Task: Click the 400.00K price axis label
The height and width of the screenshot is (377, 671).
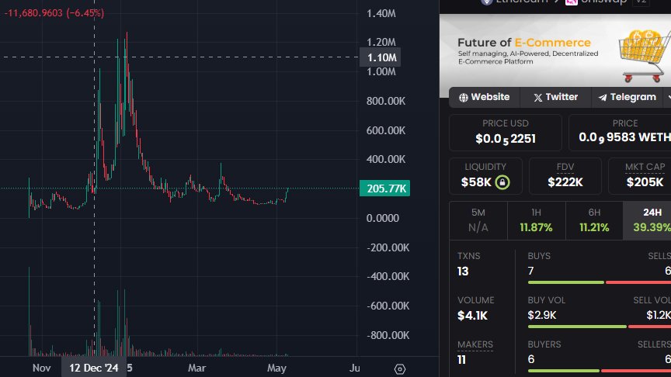Action: click(x=385, y=160)
